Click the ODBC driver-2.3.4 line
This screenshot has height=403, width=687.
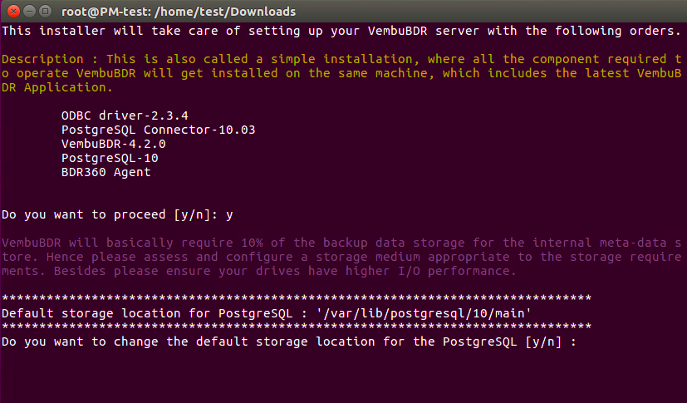point(125,115)
